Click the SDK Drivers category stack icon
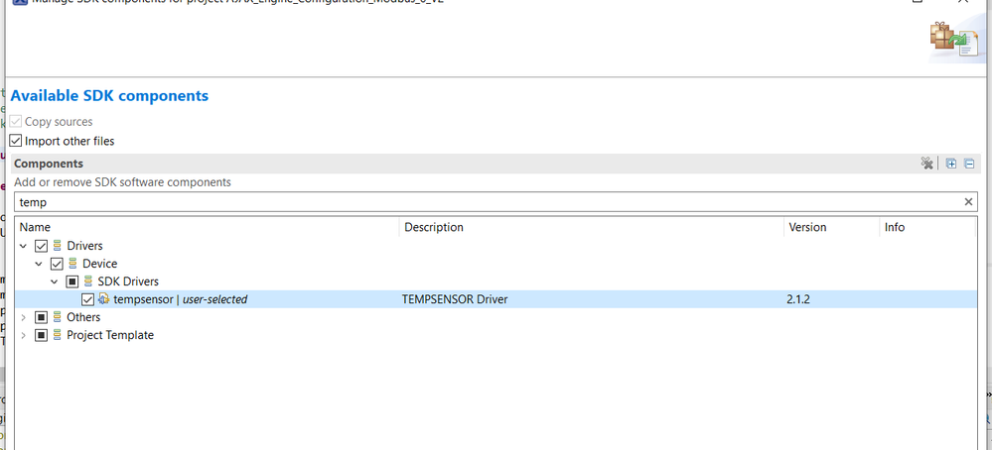 tap(88, 281)
